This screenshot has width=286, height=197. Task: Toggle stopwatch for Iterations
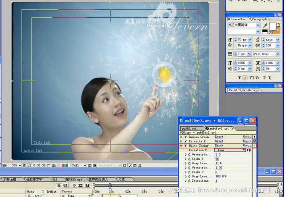189,181
